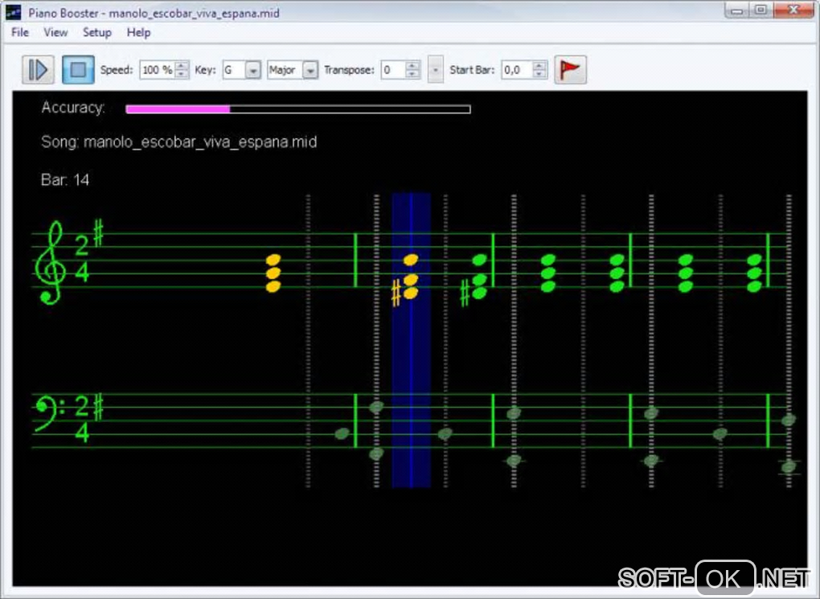Click the red flag save-bar button
820x599 pixels.
(570, 70)
